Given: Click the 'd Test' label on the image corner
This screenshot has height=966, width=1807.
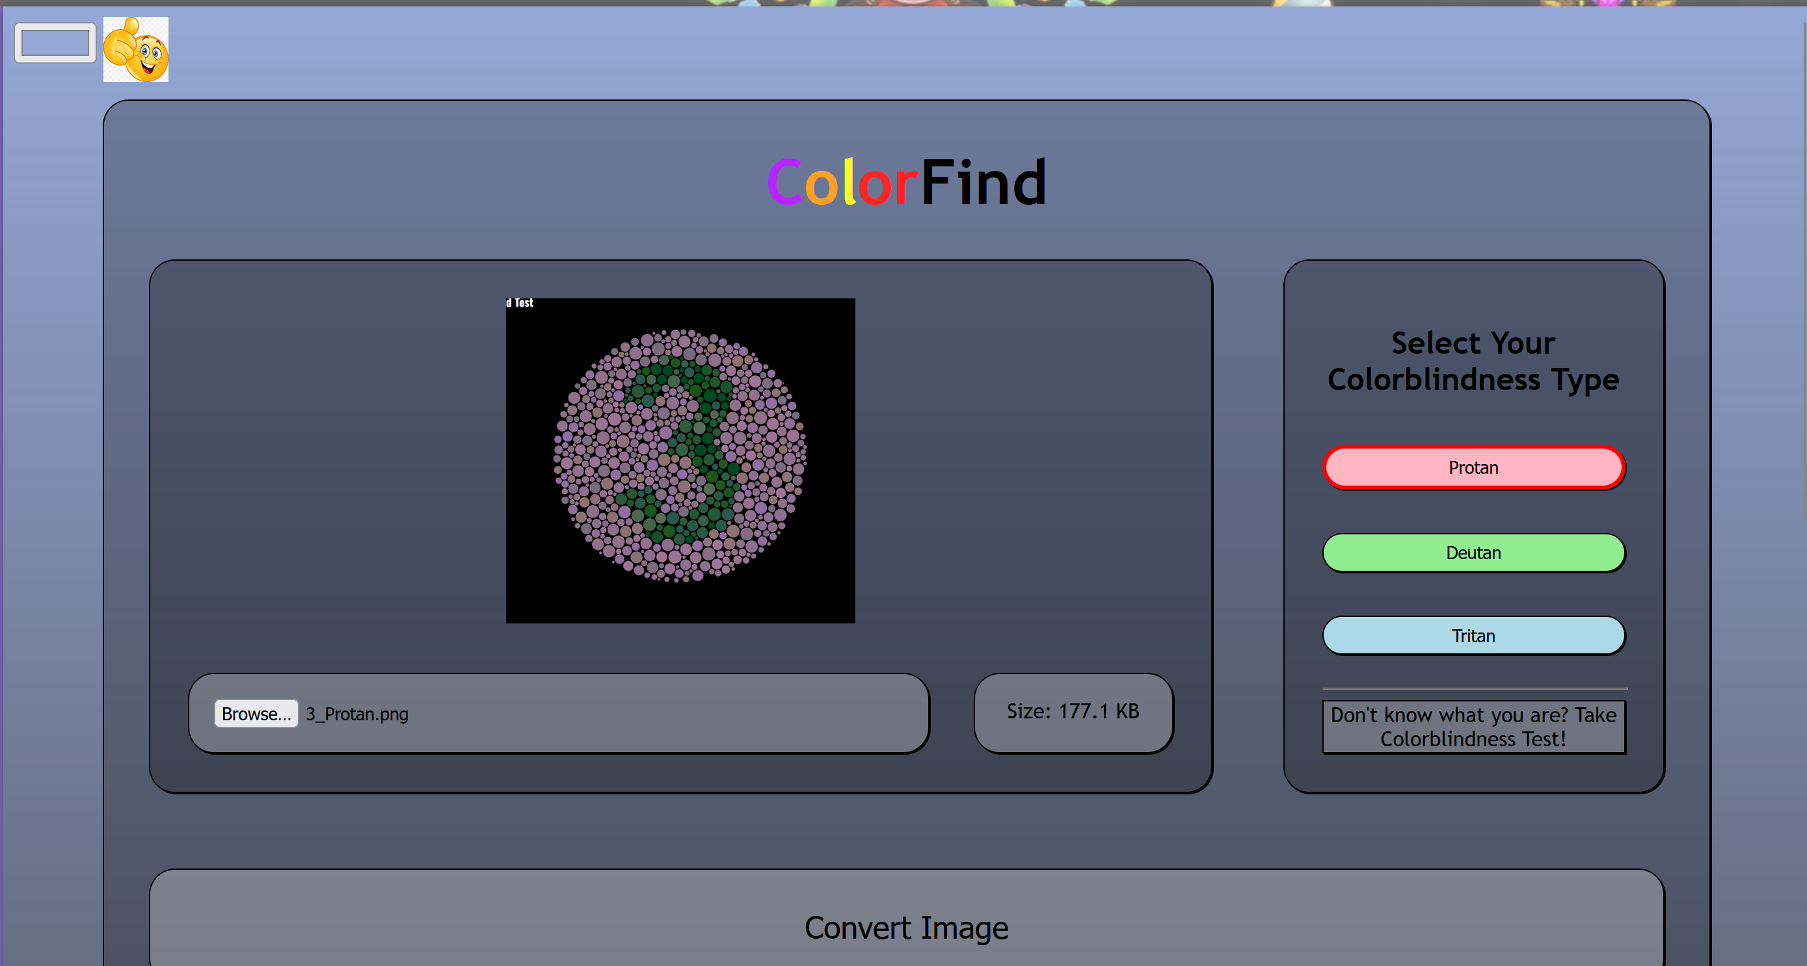Looking at the screenshot, I should (520, 303).
